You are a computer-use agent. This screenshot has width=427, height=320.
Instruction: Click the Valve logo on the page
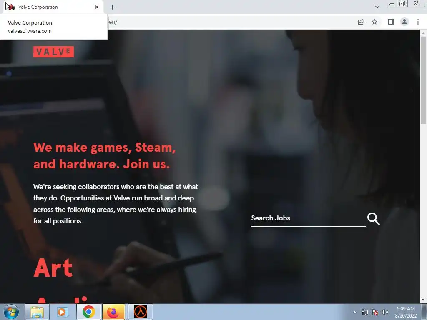coord(53,52)
